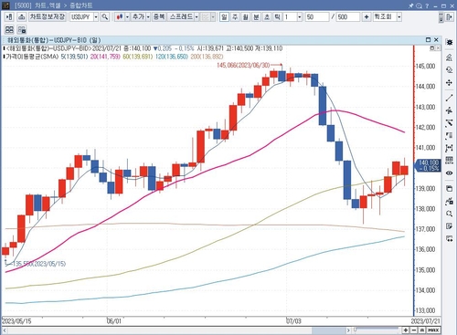
Task: Click the far-right toolbar collapse icon
Action: point(449,16)
